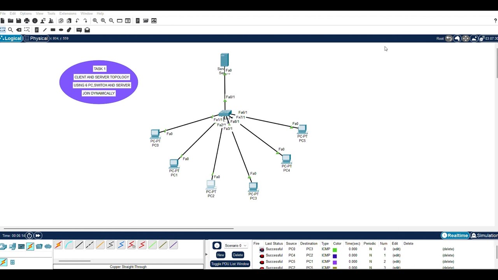Screen dimensions: 498x280
Task: Launch the Activity Wizard icon
Action: click(51, 21)
